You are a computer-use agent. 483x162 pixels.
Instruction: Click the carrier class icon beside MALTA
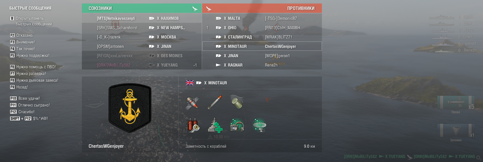218,18
